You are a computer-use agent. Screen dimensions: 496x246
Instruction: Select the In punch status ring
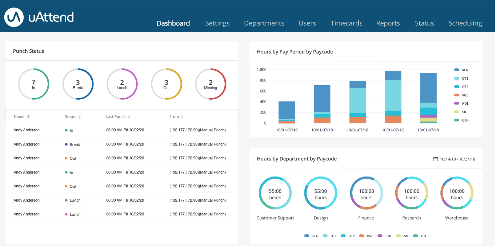(x=33, y=84)
